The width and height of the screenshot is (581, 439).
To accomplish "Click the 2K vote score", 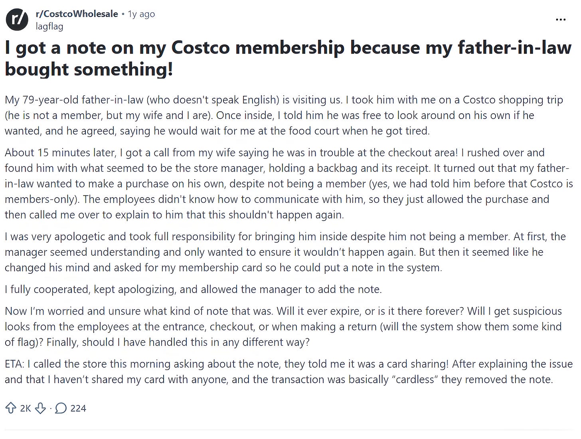I will point(26,408).
